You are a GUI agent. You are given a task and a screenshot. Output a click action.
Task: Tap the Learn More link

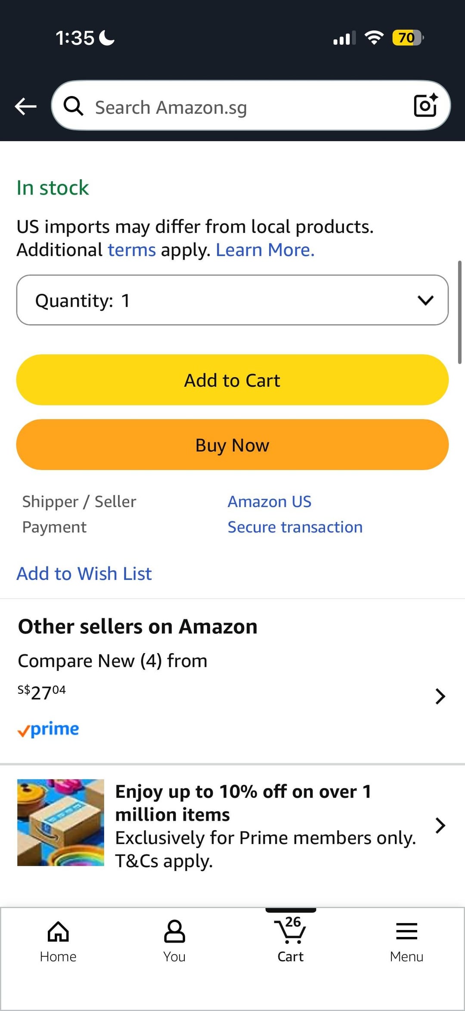click(265, 250)
